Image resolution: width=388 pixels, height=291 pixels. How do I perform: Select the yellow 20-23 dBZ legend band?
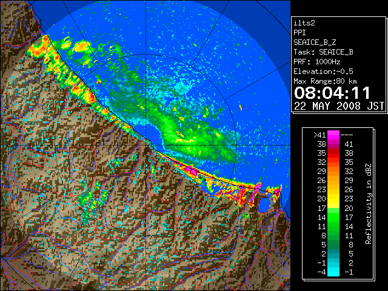(x=333, y=199)
